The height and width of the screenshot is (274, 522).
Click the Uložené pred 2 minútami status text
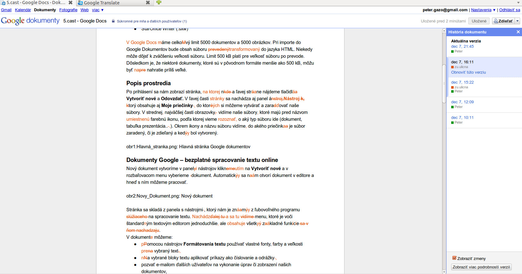[x=443, y=21]
